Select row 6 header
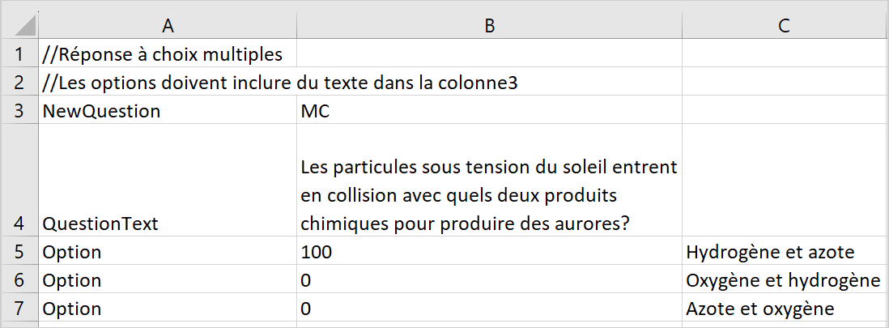This screenshot has width=889, height=328. tap(20, 279)
